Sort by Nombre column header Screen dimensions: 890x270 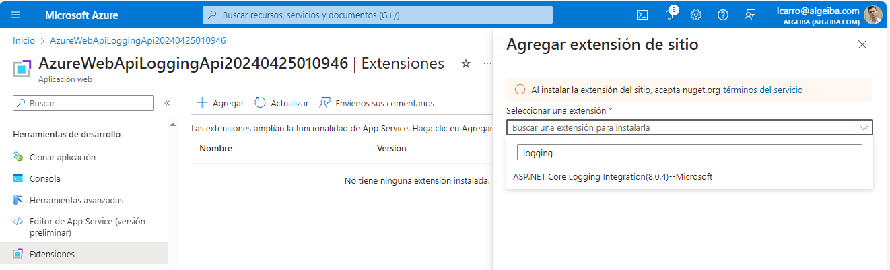pos(216,149)
